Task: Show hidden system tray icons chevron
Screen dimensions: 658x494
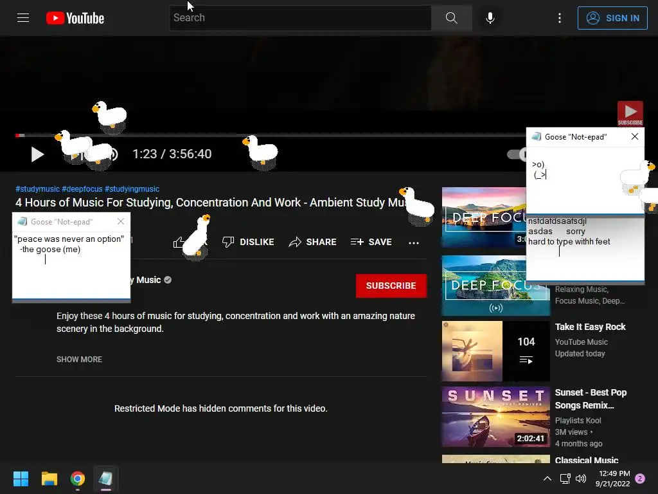Action: (x=547, y=479)
